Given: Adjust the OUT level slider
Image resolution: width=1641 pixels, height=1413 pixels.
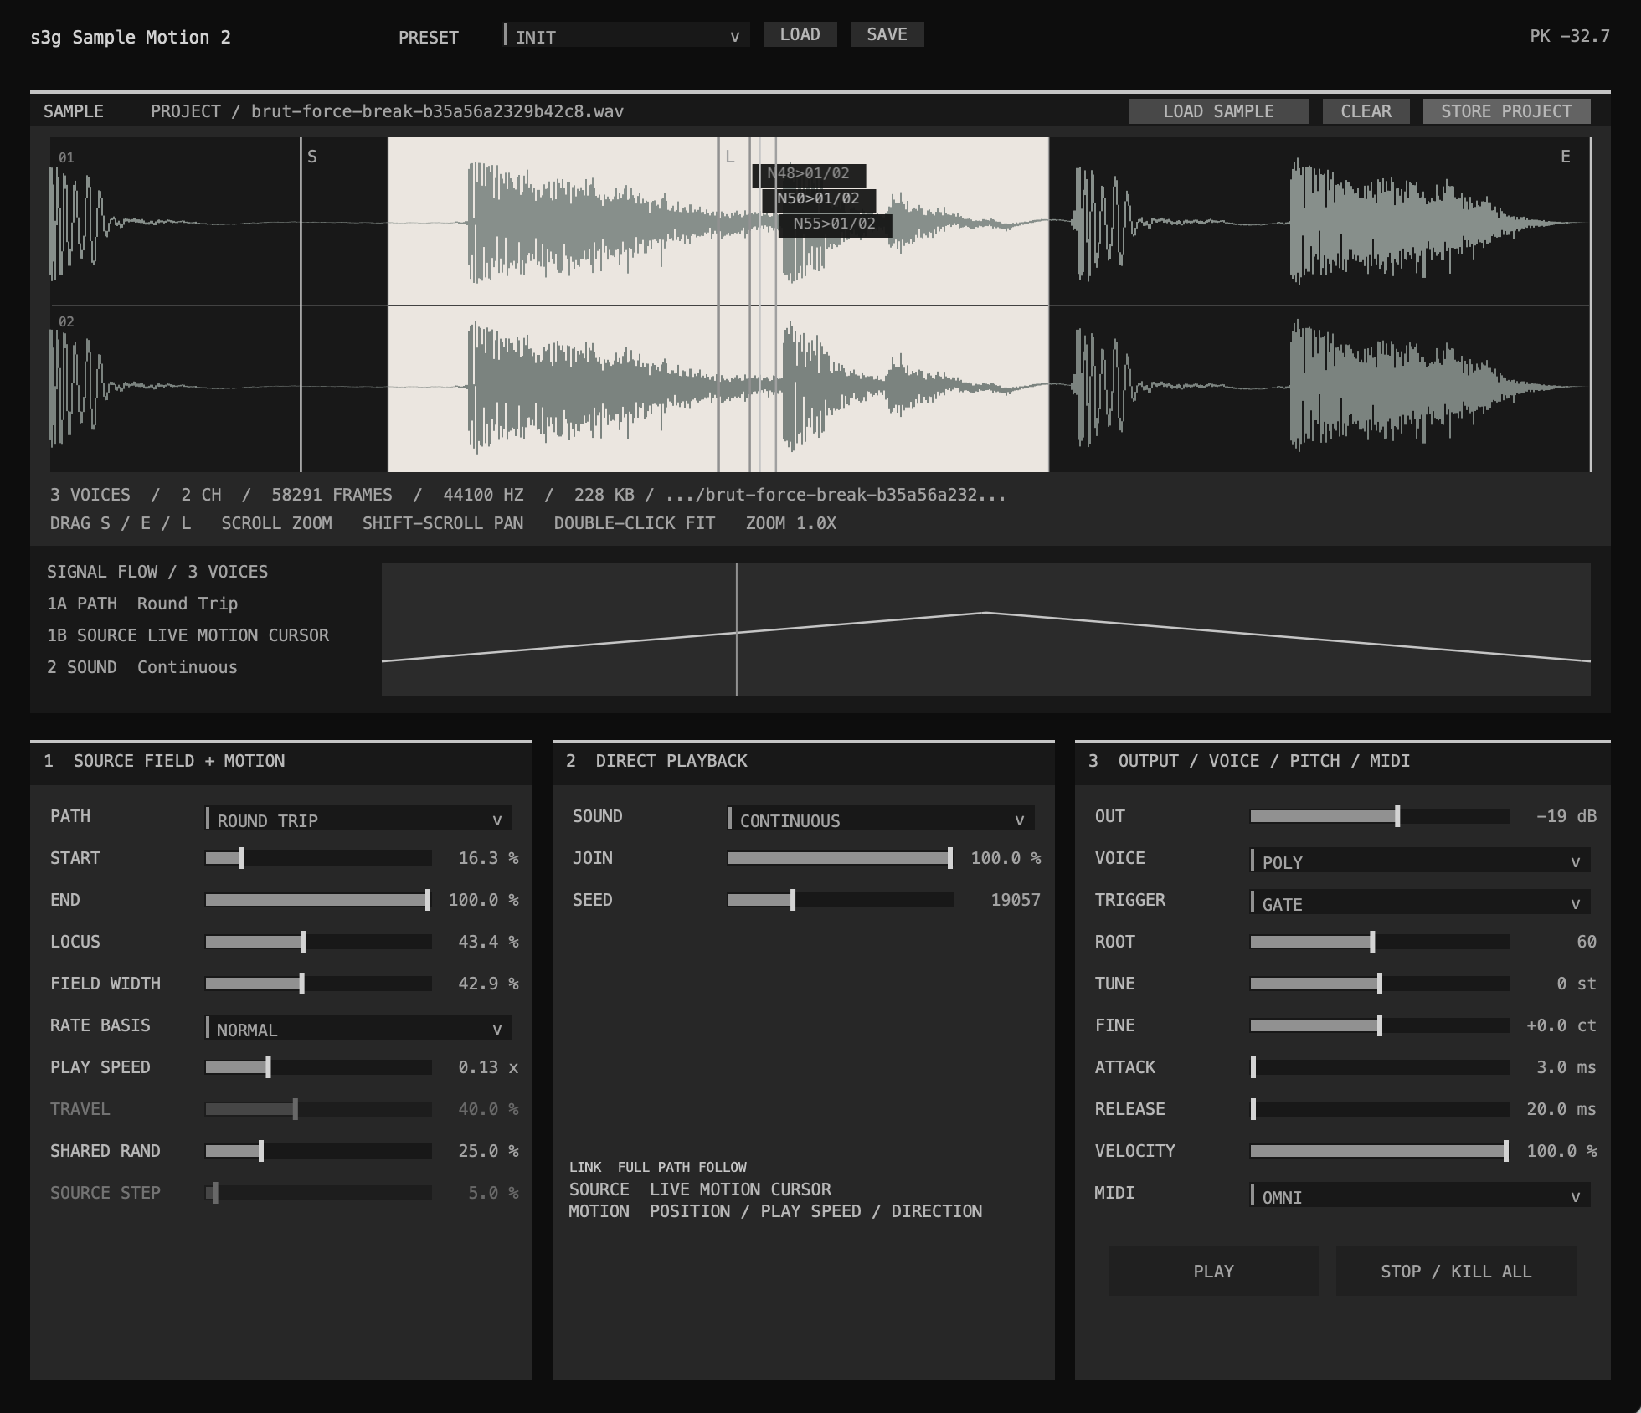Looking at the screenshot, I should (x=1380, y=816).
